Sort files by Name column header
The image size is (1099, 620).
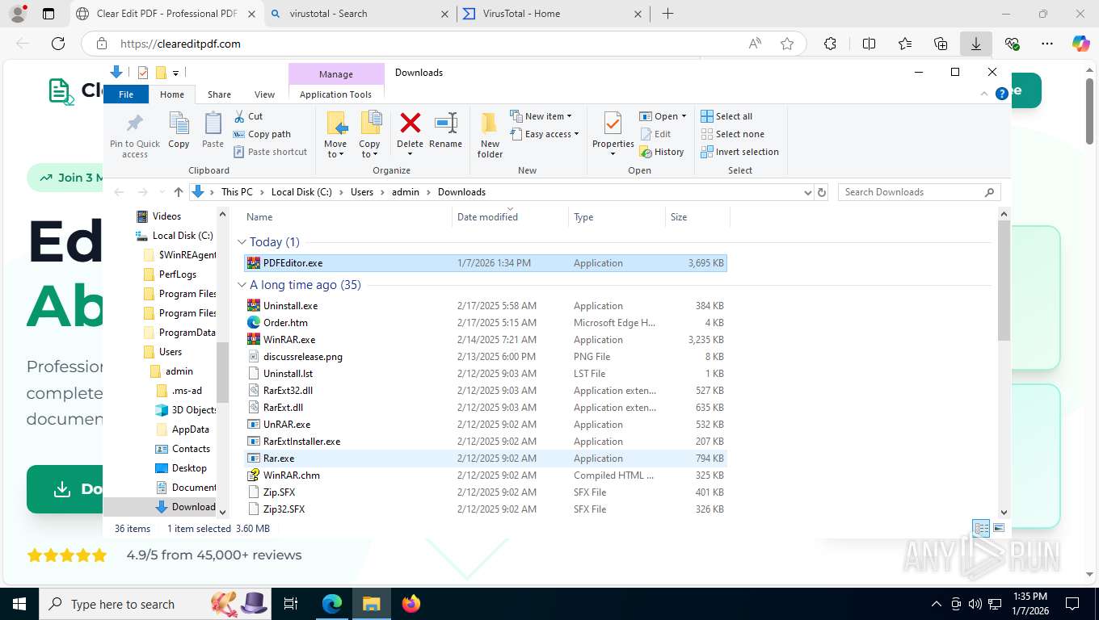pos(347,217)
